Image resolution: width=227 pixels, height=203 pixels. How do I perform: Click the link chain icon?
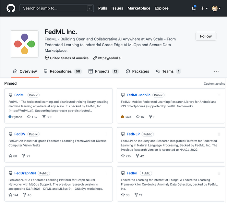[x=95, y=58]
